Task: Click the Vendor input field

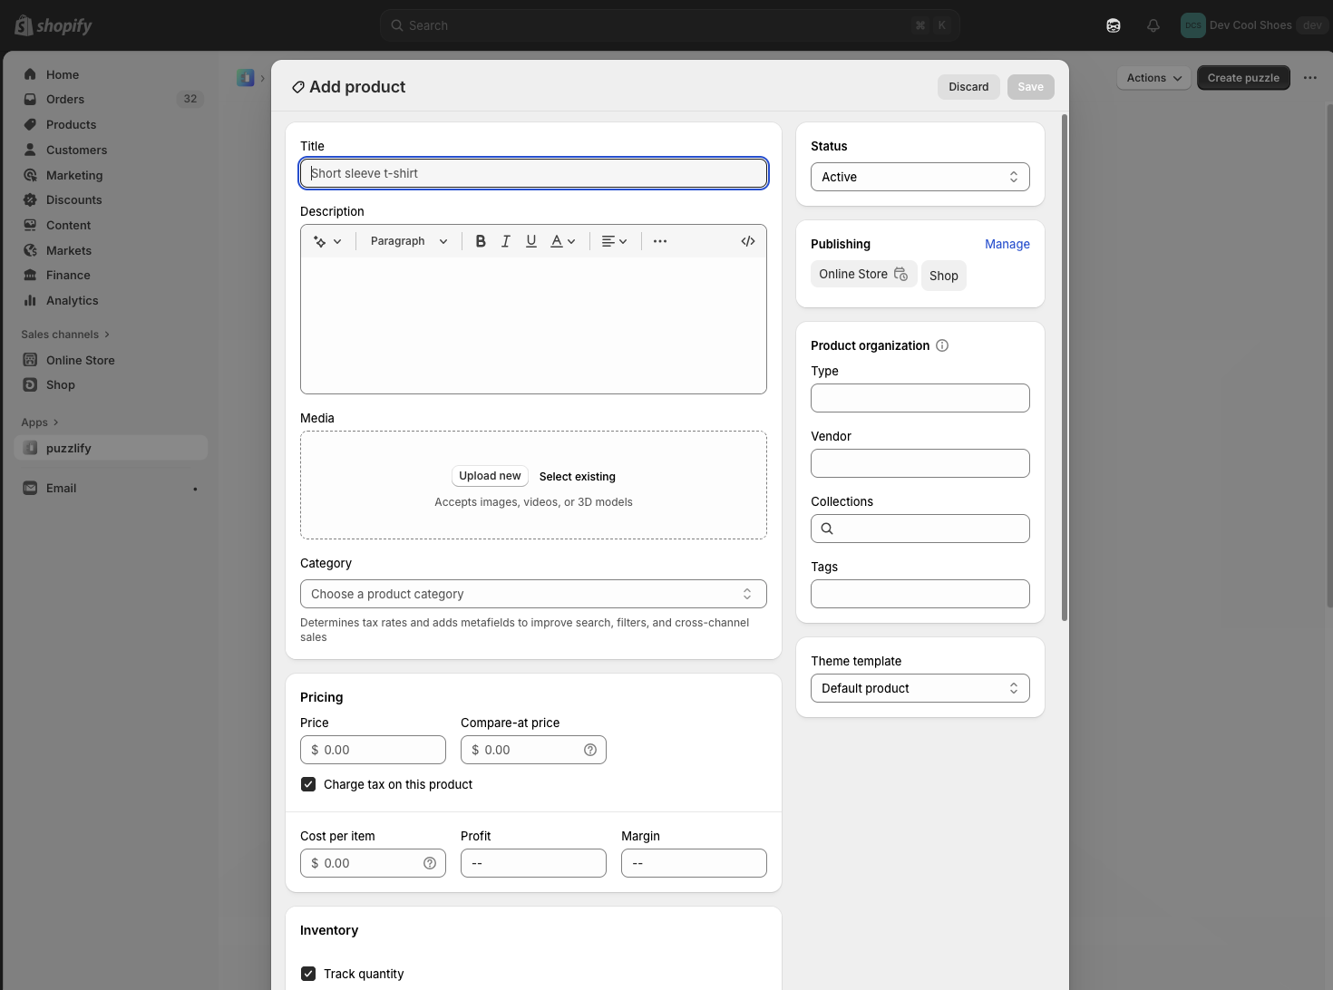Action: [920, 463]
